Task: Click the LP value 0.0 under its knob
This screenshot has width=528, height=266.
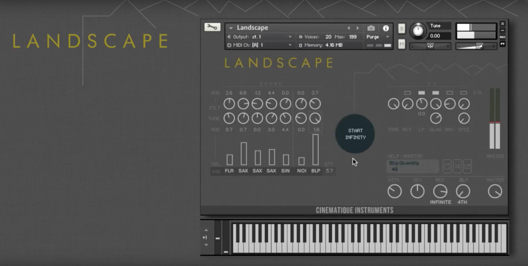Action: coord(421,114)
